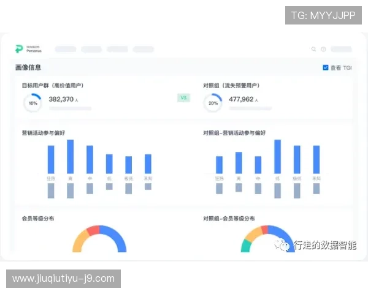Click the second nav placeholder tab
This screenshot has width=368, height=294.
pyautogui.click(x=91, y=49)
